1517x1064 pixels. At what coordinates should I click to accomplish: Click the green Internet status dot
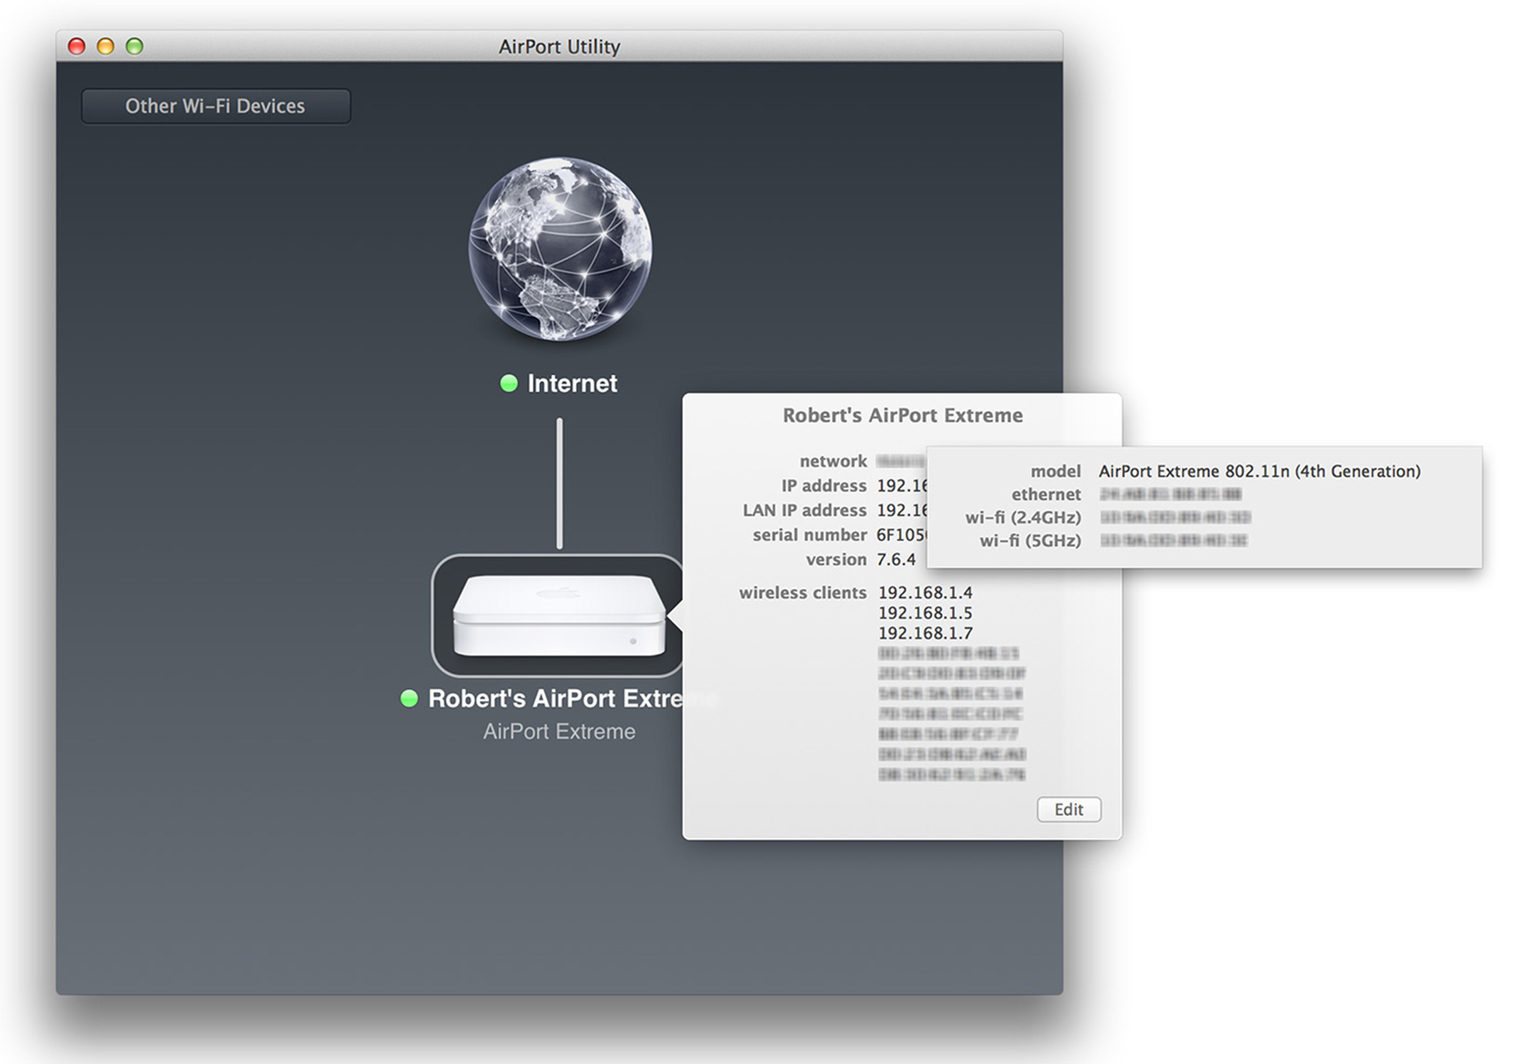[509, 384]
